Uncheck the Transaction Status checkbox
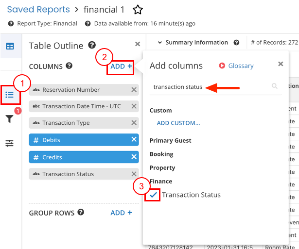 (x=154, y=195)
